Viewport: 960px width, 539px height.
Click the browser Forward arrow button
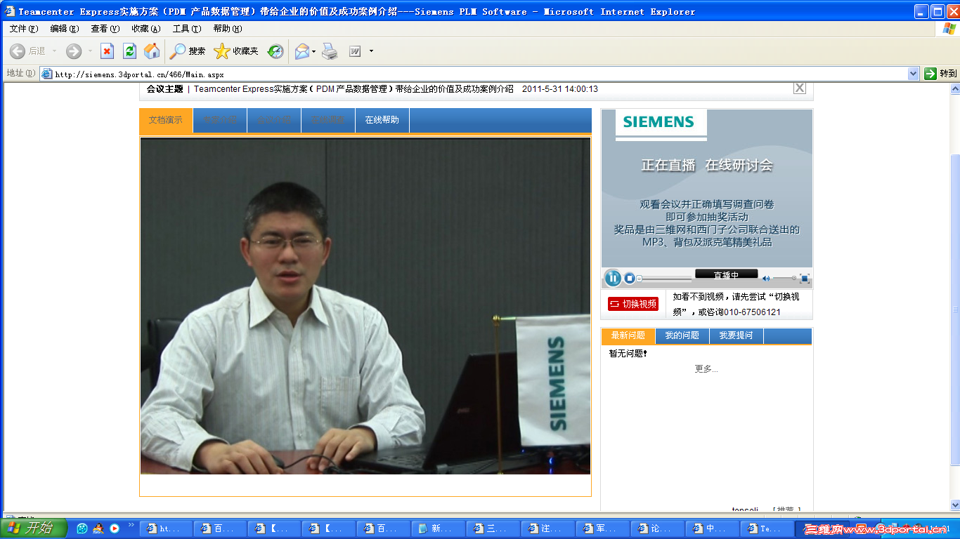(74, 51)
